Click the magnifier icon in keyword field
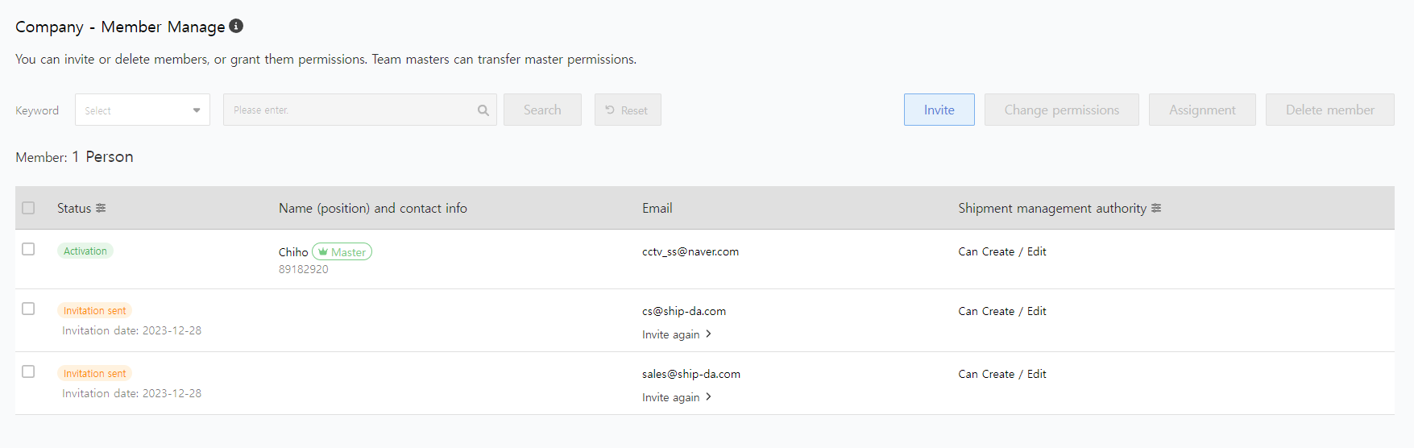This screenshot has width=1414, height=448. click(x=483, y=110)
